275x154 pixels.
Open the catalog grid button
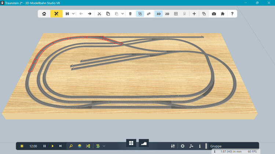click(131, 143)
